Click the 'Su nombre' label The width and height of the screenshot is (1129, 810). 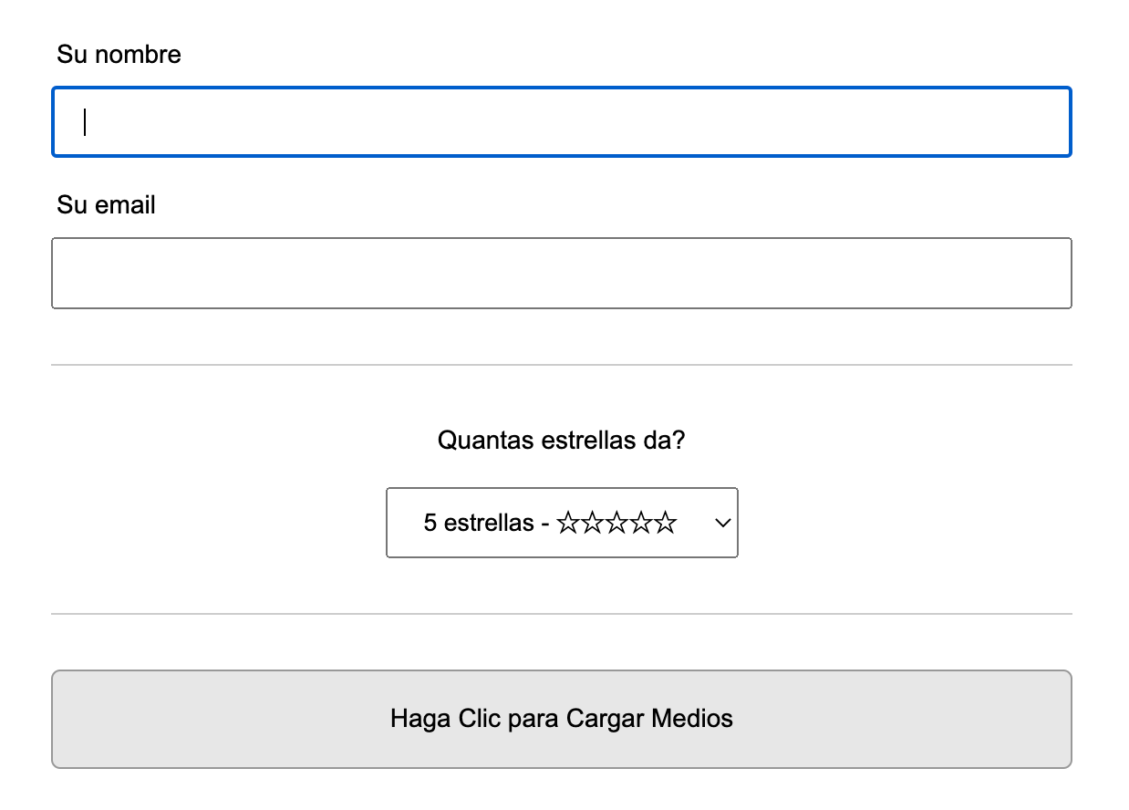point(119,55)
